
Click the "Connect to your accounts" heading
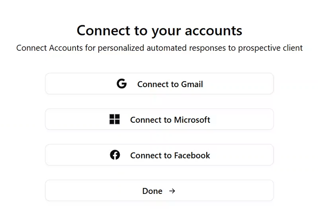click(159, 31)
